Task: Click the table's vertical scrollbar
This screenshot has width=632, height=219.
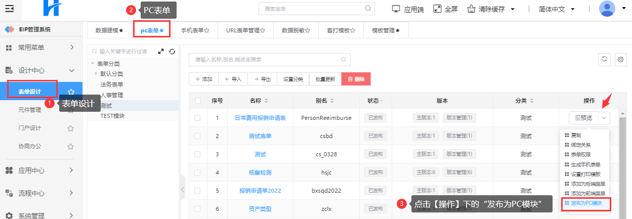Action: (622, 152)
